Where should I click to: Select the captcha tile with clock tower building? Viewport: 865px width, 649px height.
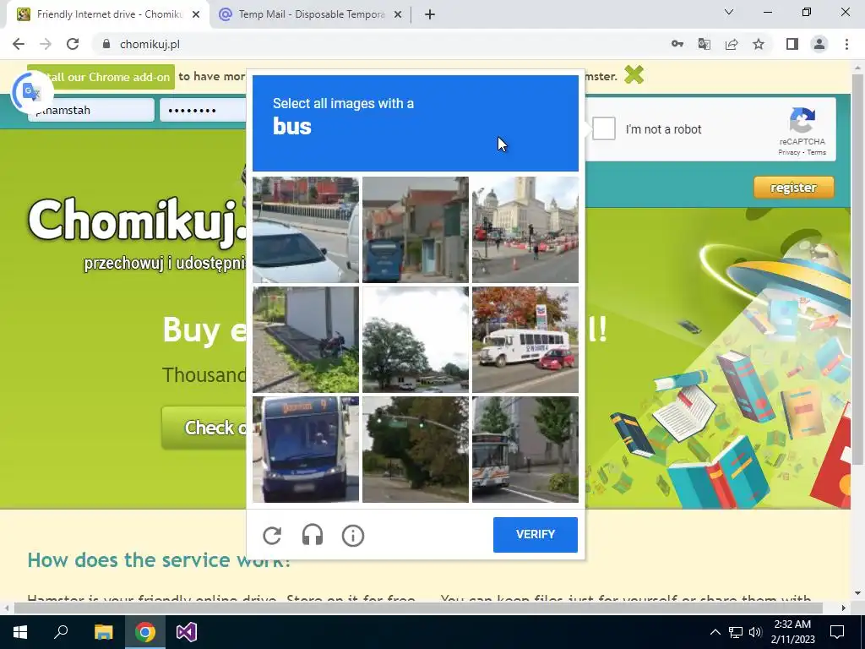pos(525,230)
